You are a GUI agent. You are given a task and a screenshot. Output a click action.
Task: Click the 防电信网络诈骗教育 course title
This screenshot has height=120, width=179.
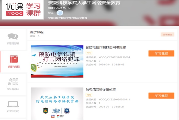click(101, 90)
